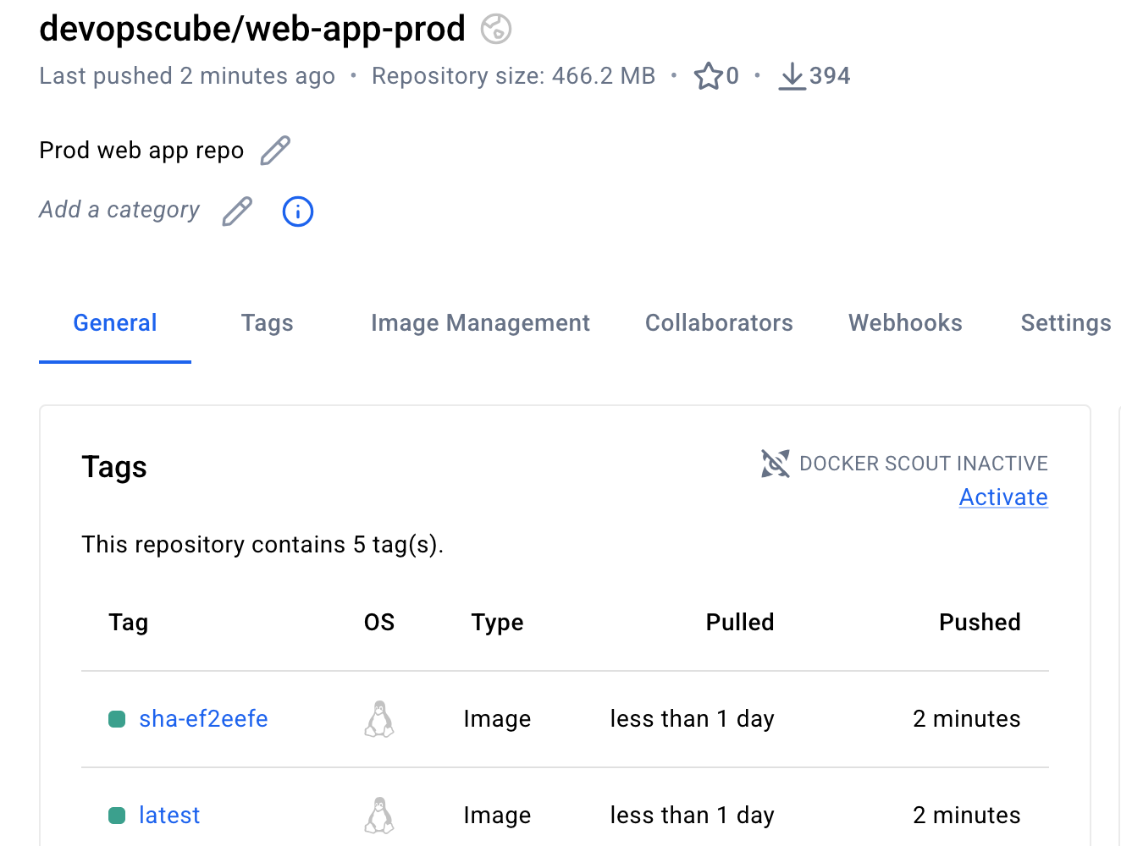
Task: Click the green status dot beside latest
Action: [117, 816]
